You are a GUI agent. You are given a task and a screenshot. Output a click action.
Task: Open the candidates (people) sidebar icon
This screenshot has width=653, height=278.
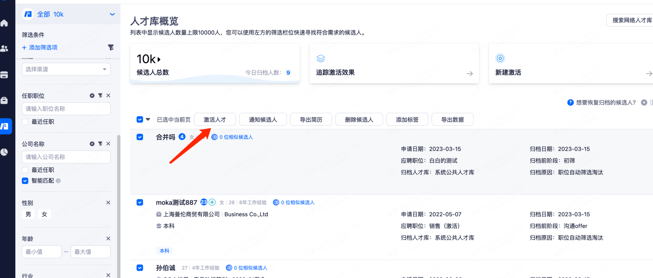(x=5, y=48)
